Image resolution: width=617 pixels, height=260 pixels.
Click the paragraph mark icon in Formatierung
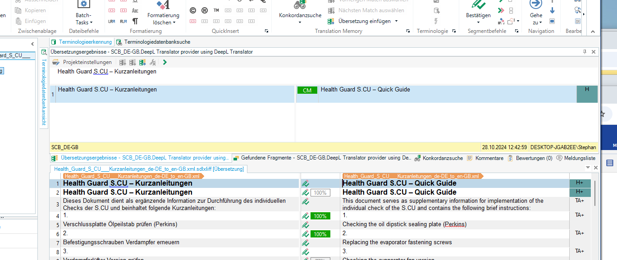click(x=136, y=21)
